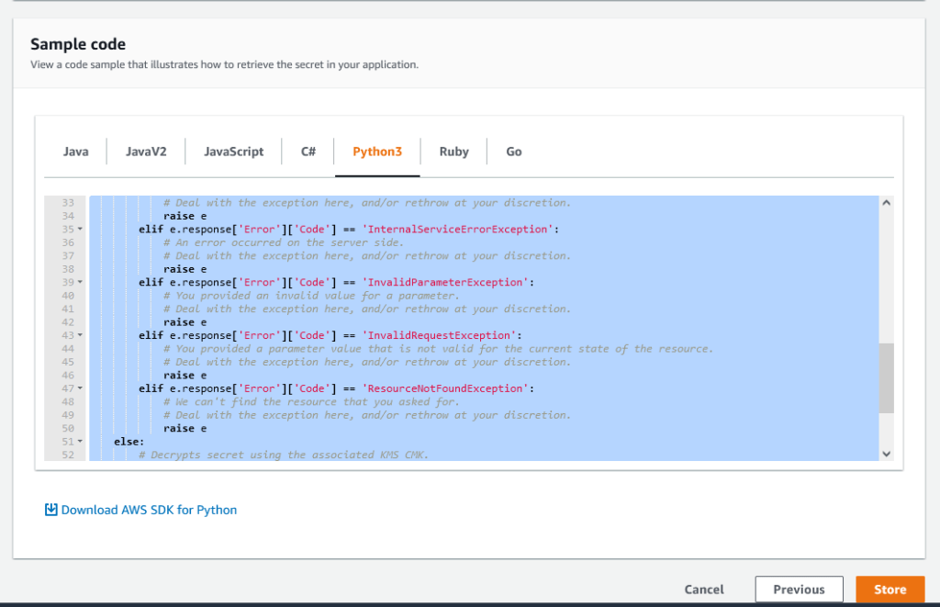This screenshot has height=607, width=940.
Task: Click the scroll-up arrow on code scrollbar
Action: (x=885, y=202)
